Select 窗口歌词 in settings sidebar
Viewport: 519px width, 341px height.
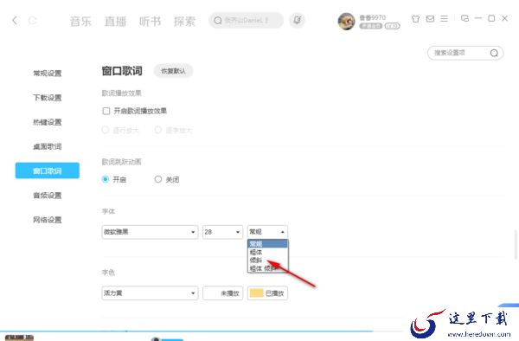(x=48, y=170)
